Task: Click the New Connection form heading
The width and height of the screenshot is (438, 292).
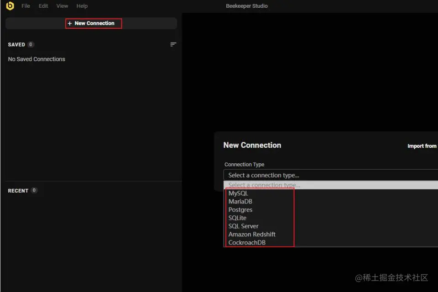Action: (x=252, y=145)
